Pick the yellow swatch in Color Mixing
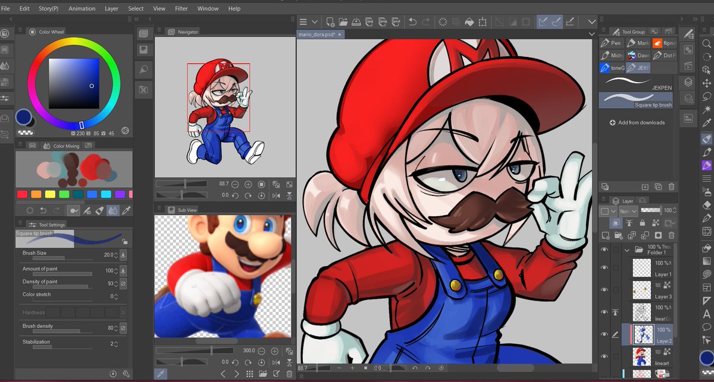714x382 pixels. click(x=51, y=194)
